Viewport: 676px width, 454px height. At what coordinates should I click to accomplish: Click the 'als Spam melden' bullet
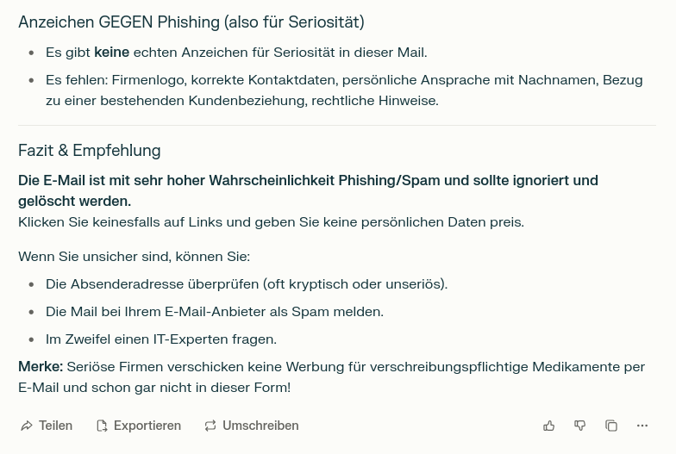click(214, 311)
